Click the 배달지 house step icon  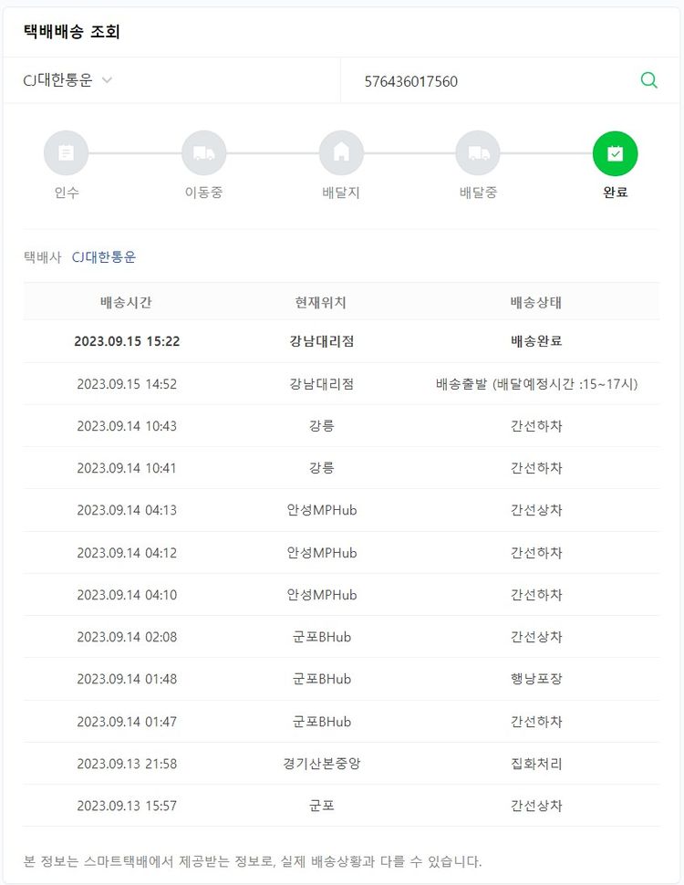[341, 153]
